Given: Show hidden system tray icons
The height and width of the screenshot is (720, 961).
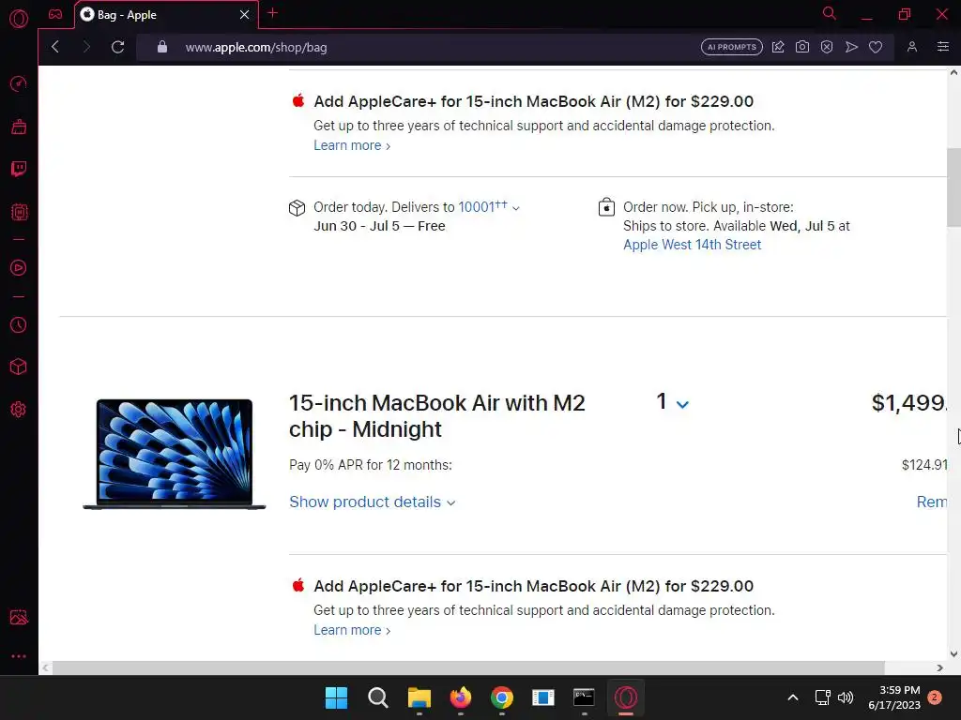Looking at the screenshot, I should [x=792, y=697].
